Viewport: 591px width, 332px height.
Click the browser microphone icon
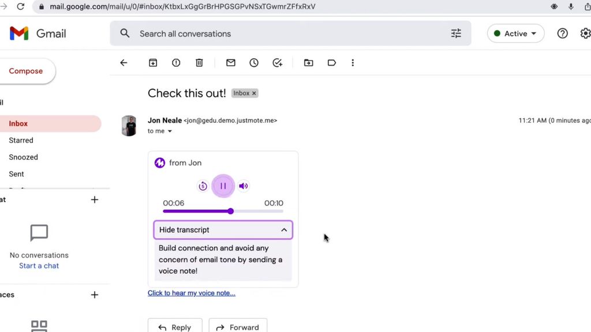[x=571, y=6]
